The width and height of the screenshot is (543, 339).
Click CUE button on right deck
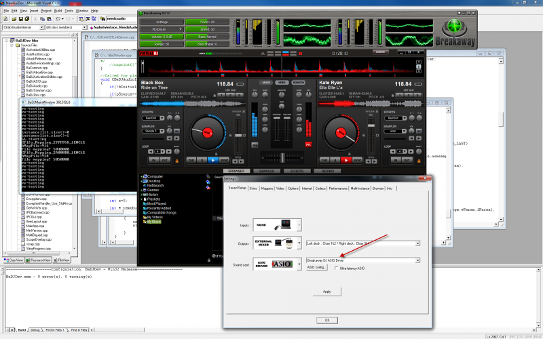pos(324,160)
